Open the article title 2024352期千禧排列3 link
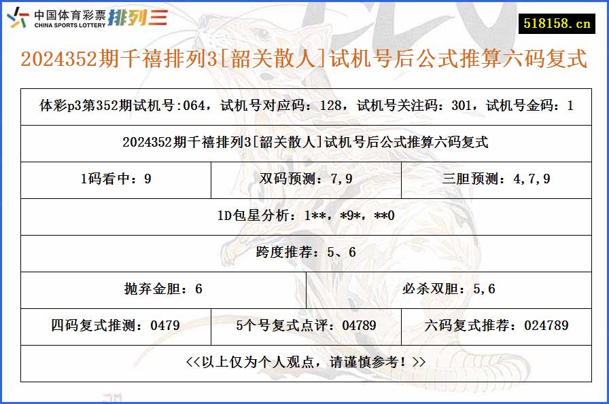This screenshot has width=609, height=404. click(x=303, y=60)
